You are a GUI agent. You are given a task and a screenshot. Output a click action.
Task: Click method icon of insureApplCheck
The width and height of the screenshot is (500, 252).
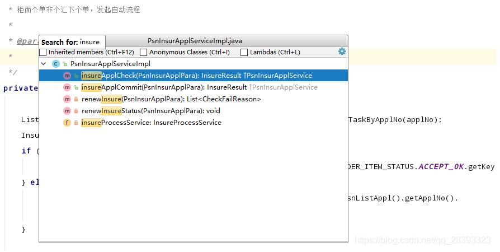(x=67, y=76)
